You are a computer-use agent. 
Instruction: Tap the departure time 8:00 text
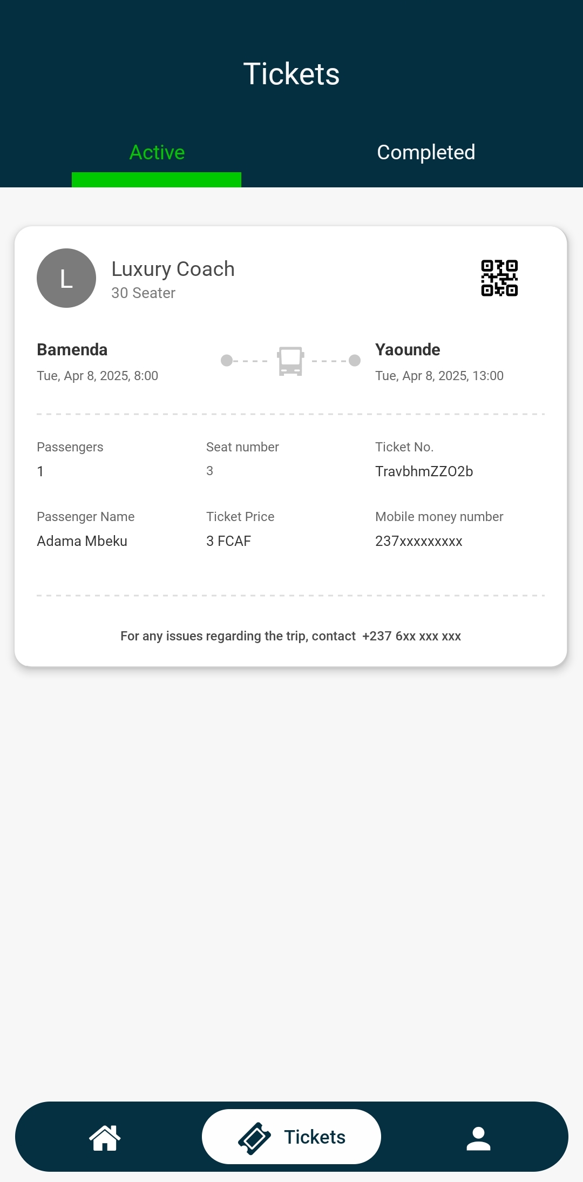click(146, 376)
